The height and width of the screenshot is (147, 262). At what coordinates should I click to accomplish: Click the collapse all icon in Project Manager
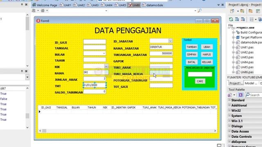click(x=243, y=19)
